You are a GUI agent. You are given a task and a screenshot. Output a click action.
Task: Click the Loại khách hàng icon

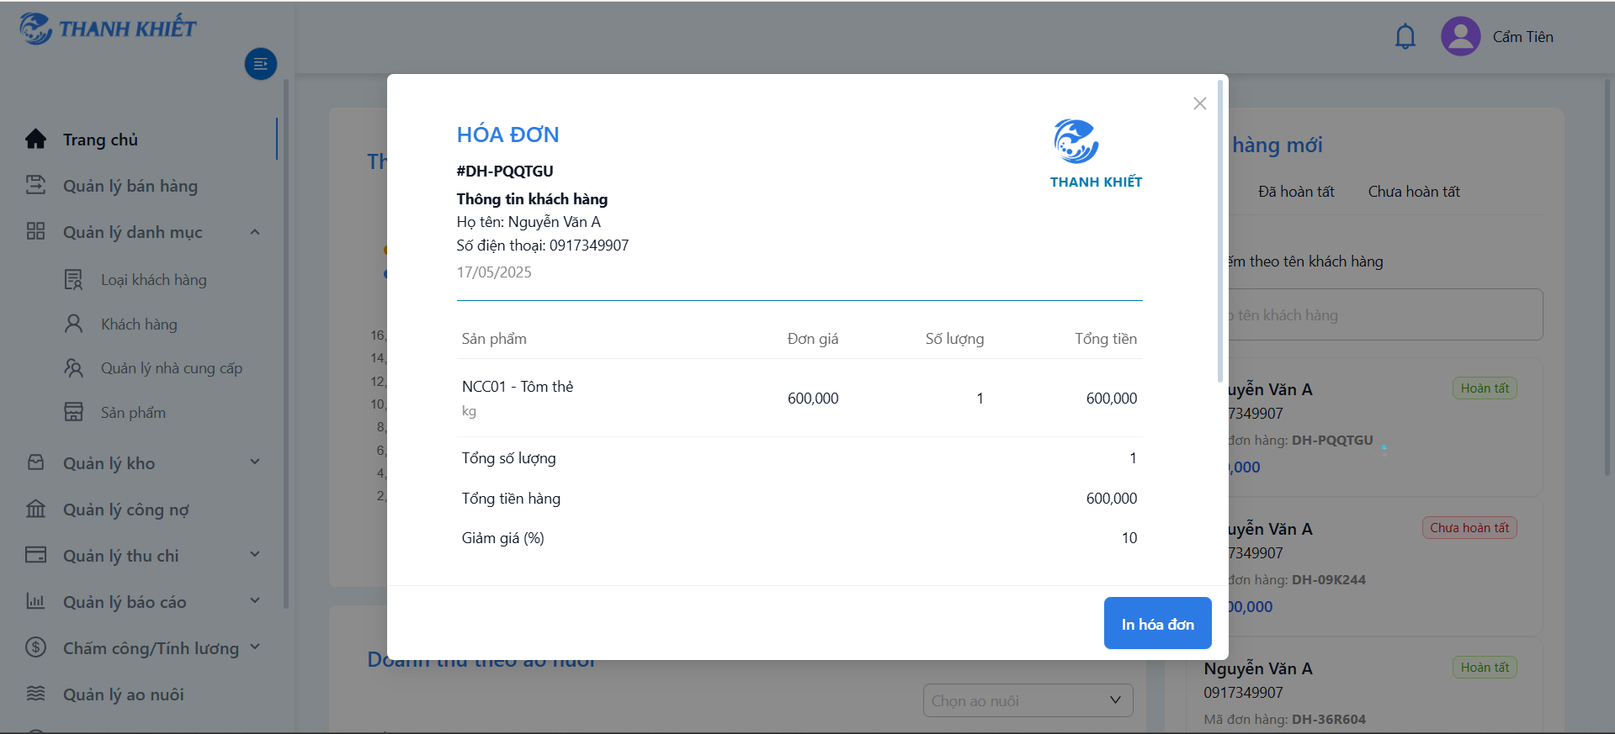pyautogui.click(x=74, y=279)
